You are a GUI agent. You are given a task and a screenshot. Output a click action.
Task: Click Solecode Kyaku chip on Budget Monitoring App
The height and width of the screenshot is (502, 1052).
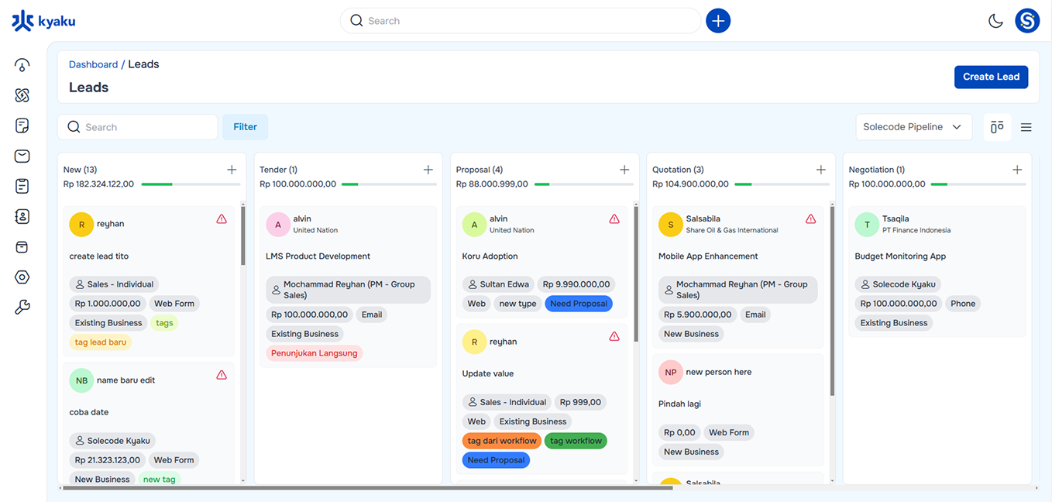[897, 284]
